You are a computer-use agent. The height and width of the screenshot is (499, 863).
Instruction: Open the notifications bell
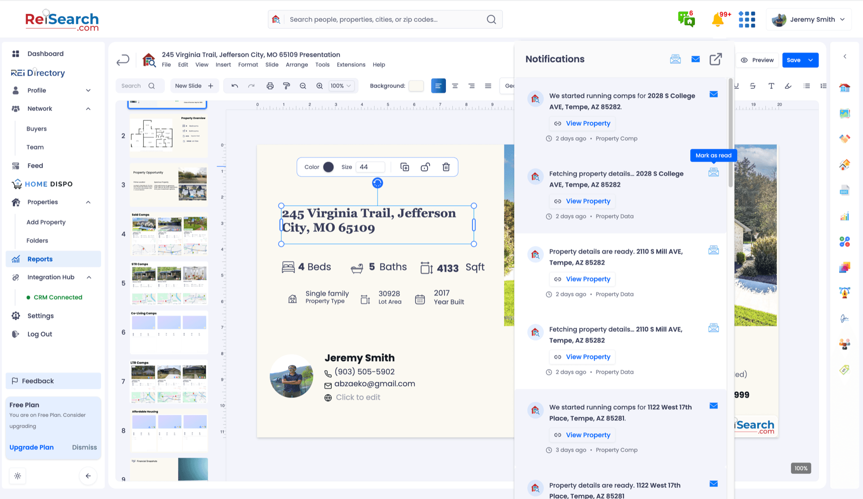[x=718, y=19]
